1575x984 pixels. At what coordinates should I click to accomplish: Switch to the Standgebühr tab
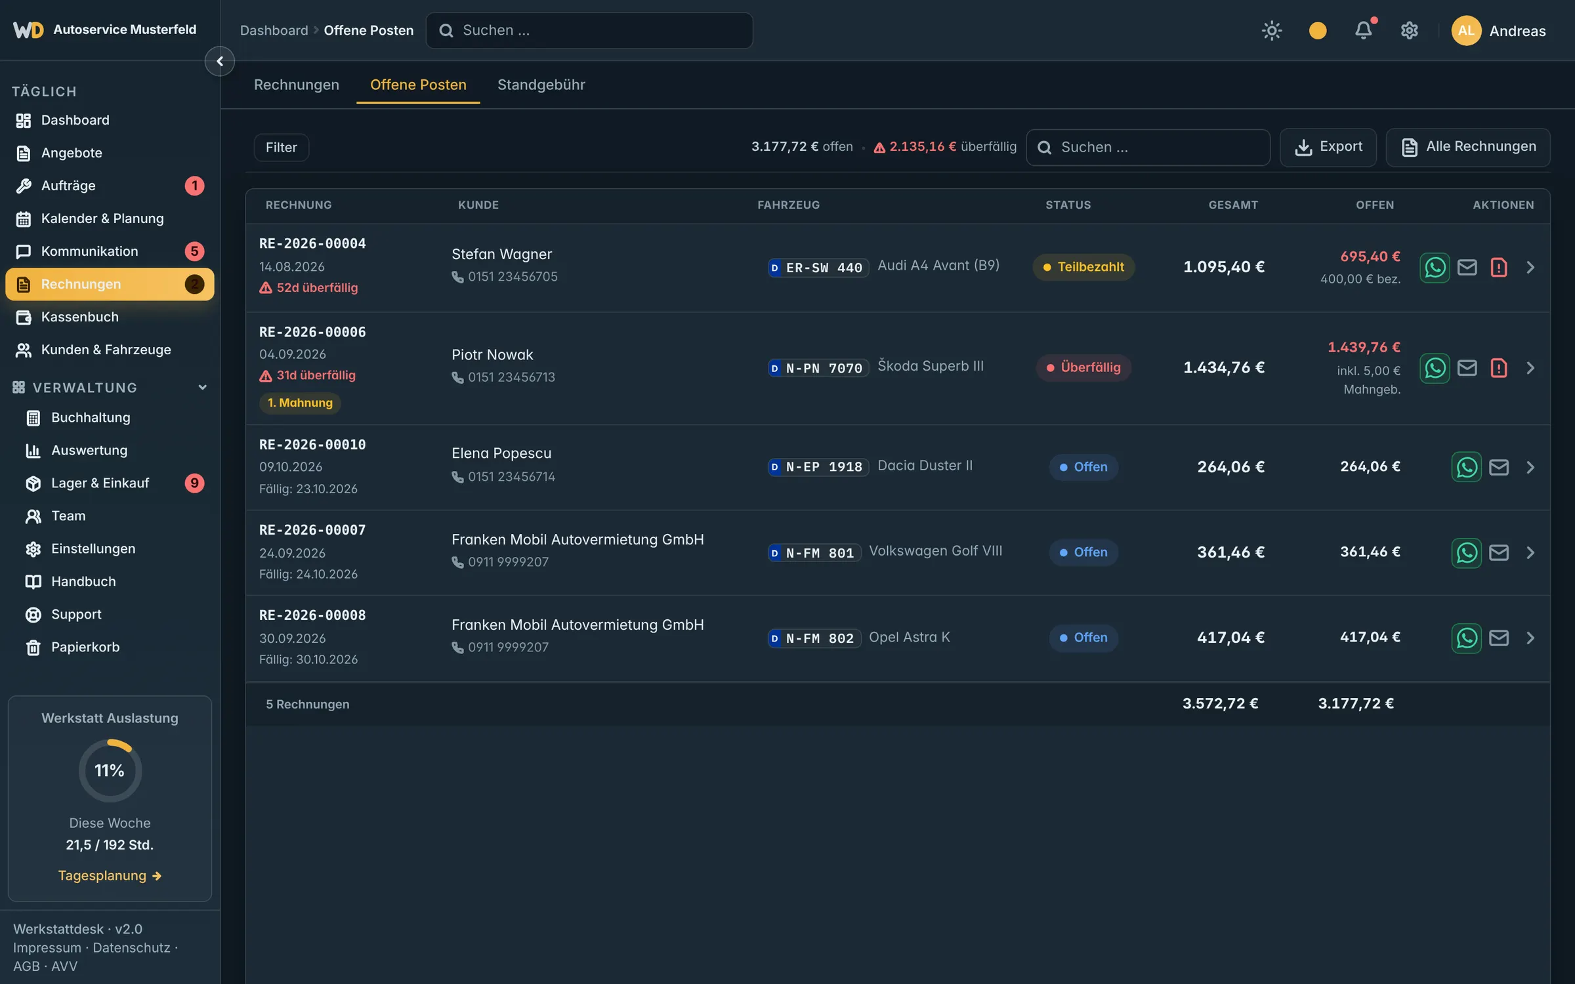(541, 85)
